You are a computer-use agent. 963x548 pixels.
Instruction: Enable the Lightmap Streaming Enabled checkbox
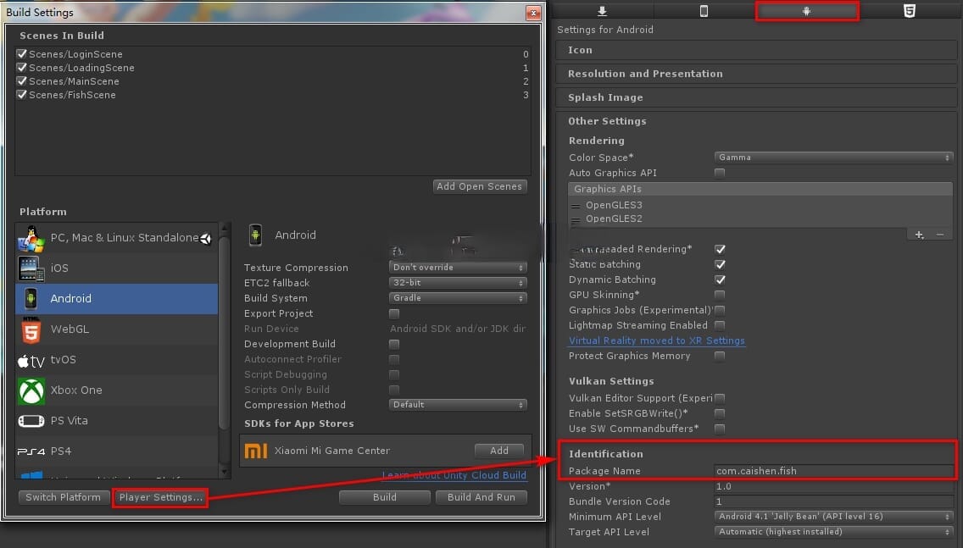pos(720,325)
